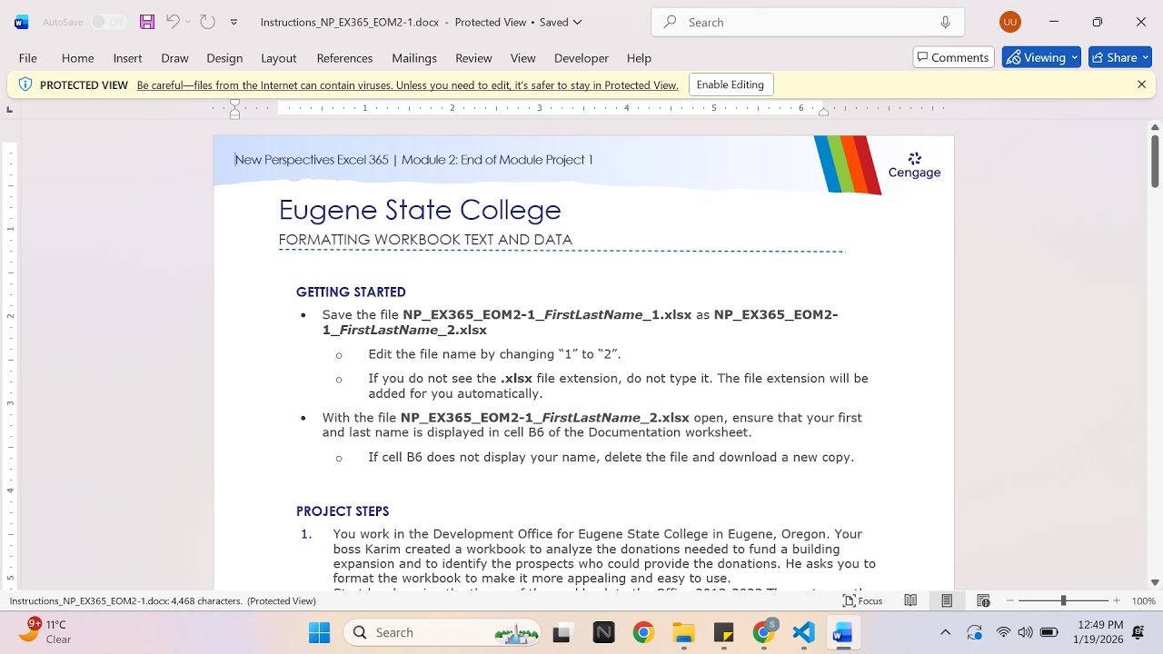The height and width of the screenshot is (654, 1163).
Task: Click the zoom slider handle
Action: 1063,600
